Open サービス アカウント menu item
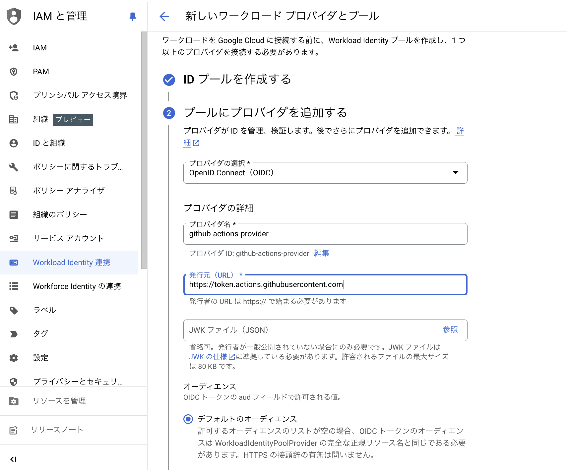This screenshot has width=567, height=470. coord(69,239)
